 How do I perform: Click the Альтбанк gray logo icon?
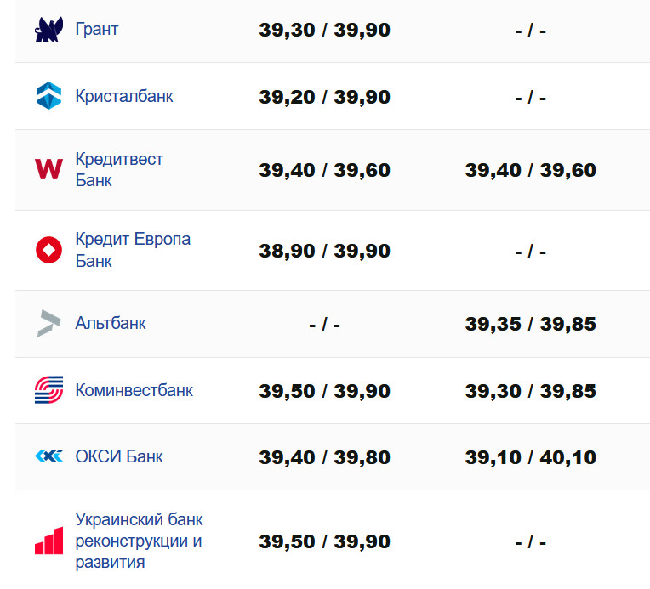point(48,323)
